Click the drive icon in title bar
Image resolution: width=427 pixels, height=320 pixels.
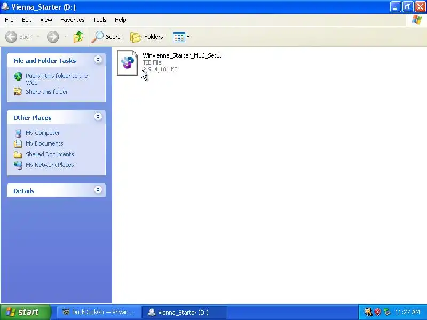click(x=5, y=6)
